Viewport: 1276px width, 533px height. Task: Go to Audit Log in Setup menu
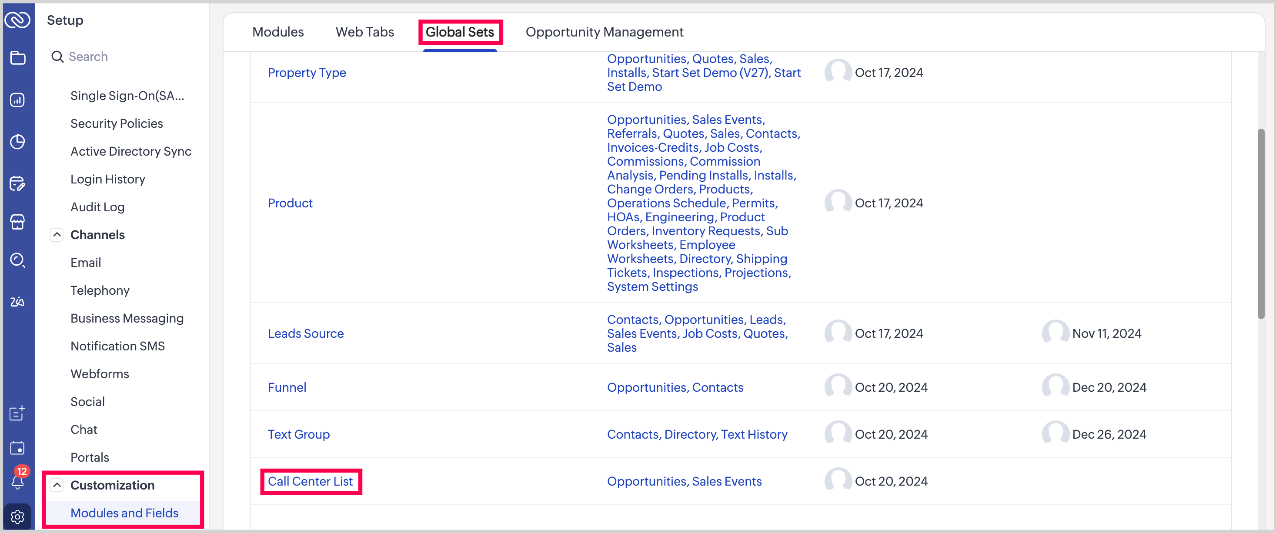coord(97,207)
